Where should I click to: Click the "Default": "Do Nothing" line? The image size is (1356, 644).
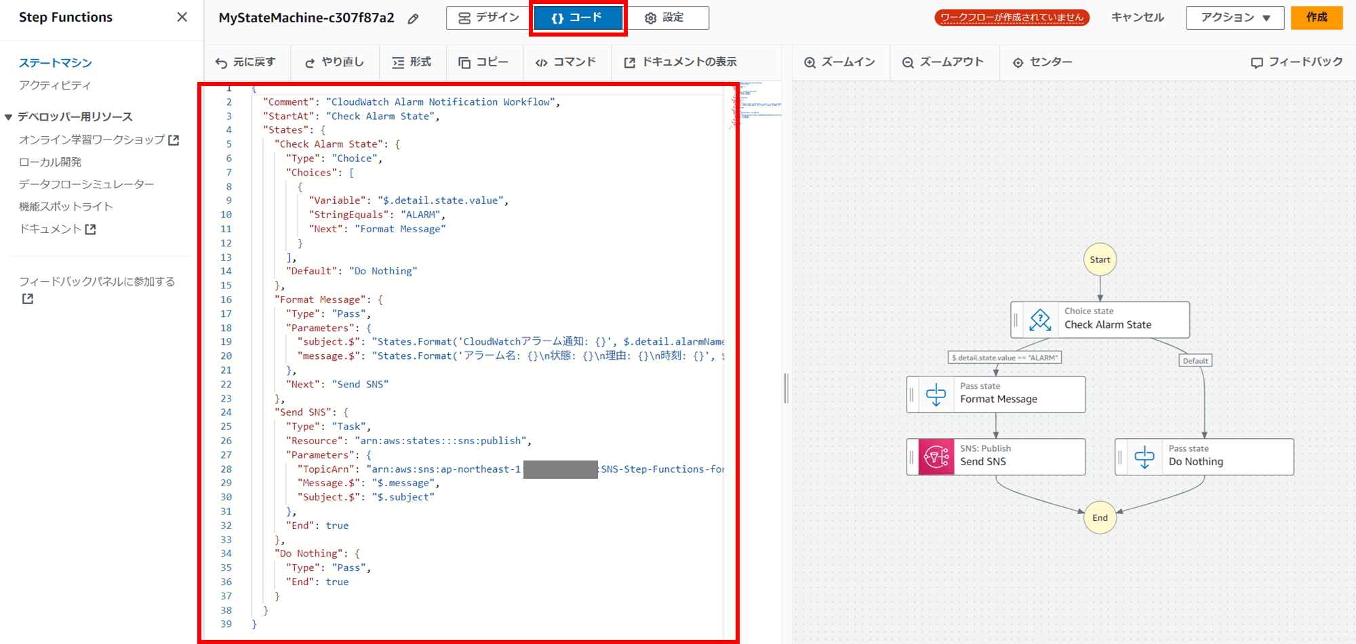(352, 271)
